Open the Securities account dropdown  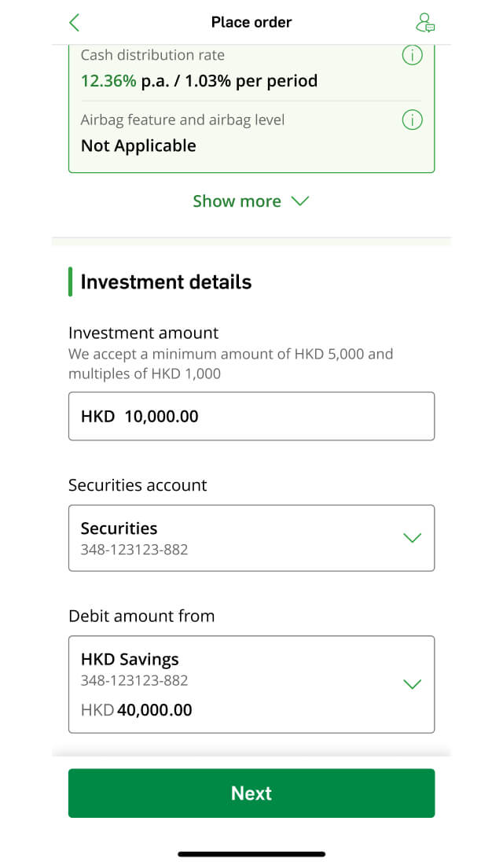click(251, 538)
